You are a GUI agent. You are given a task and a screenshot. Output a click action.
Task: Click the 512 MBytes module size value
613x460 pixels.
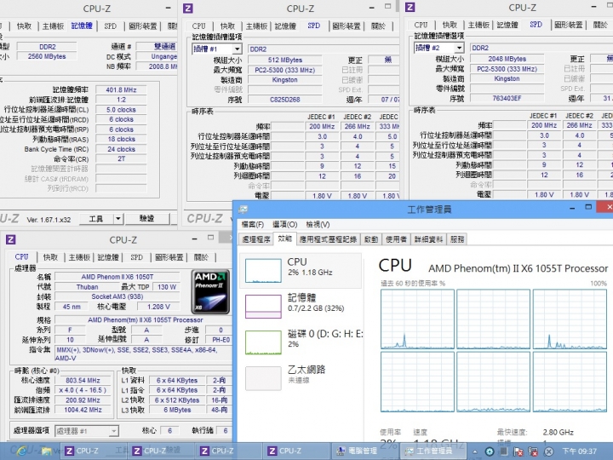[x=285, y=60]
